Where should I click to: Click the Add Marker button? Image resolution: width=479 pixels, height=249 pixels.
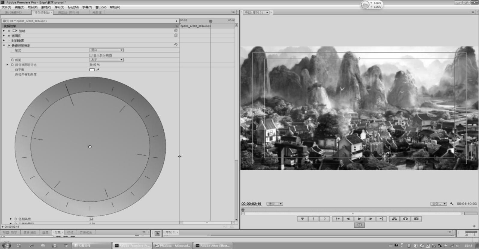[x=302, y=219]
